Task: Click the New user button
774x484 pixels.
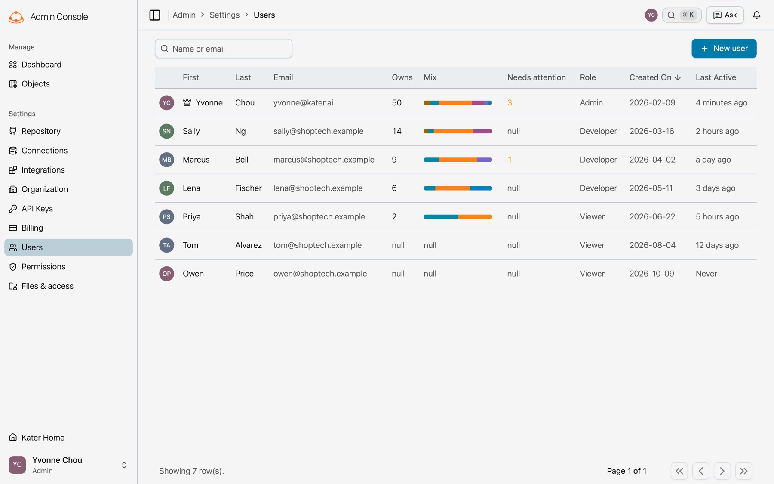Action: pyautogui.click(x=724, y=49)
